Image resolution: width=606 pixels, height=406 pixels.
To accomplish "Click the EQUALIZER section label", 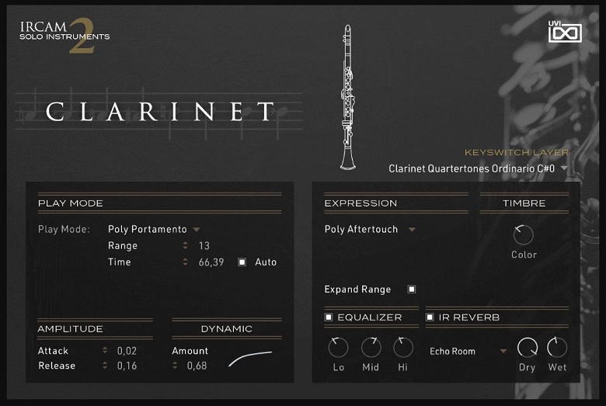I will click(370, 318).
